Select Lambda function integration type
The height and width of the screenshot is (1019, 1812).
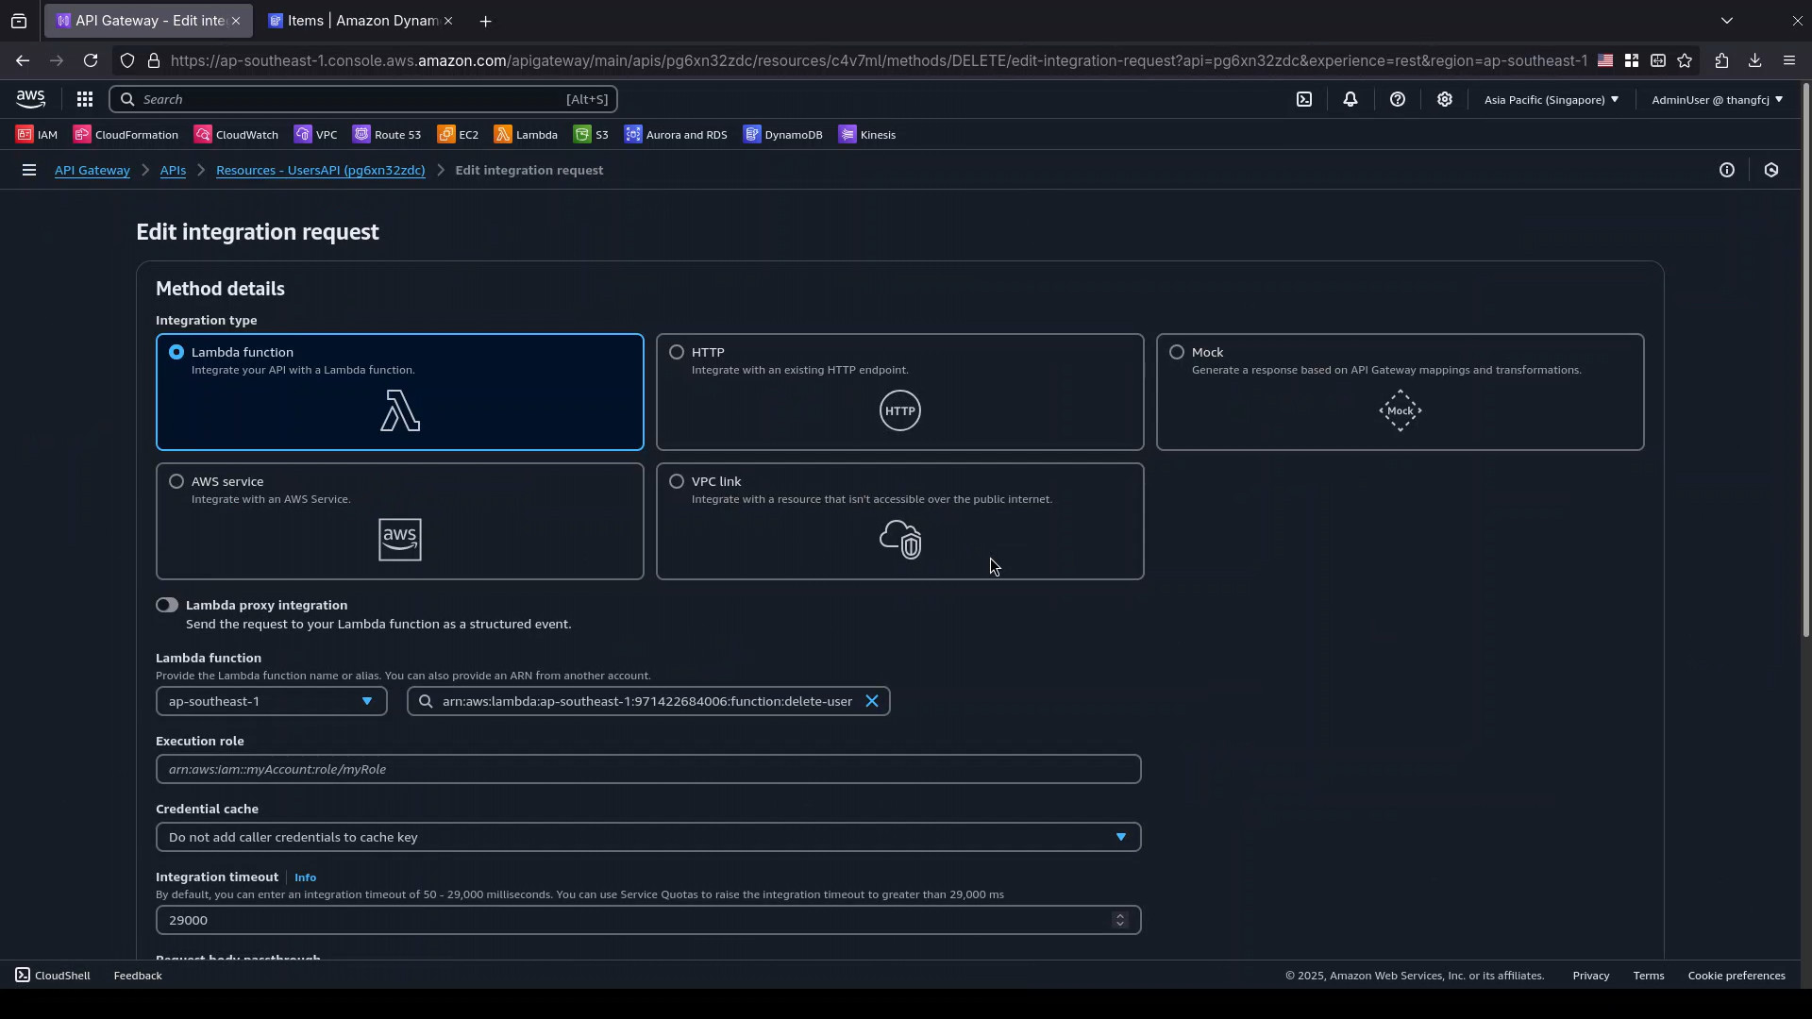point(400,392)
